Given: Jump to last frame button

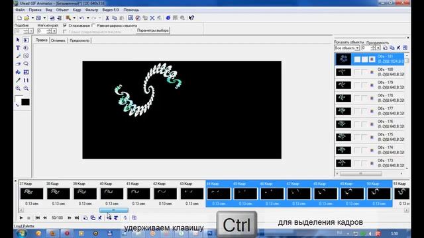Looking at the screenshot, I should pyautogui.click(x=77, y=218).
